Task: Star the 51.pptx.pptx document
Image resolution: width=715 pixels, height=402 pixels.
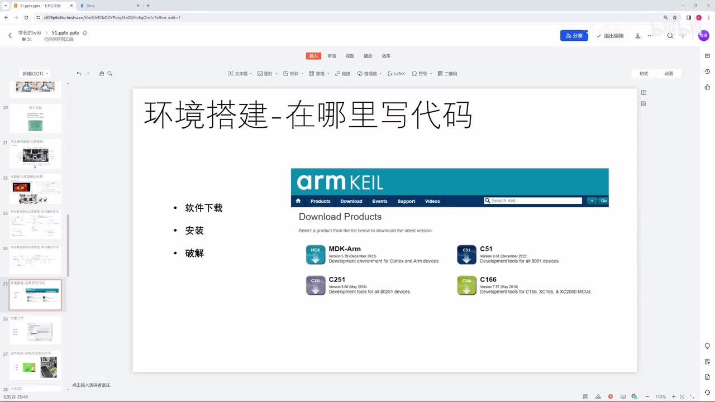Action: pos(85,33)
